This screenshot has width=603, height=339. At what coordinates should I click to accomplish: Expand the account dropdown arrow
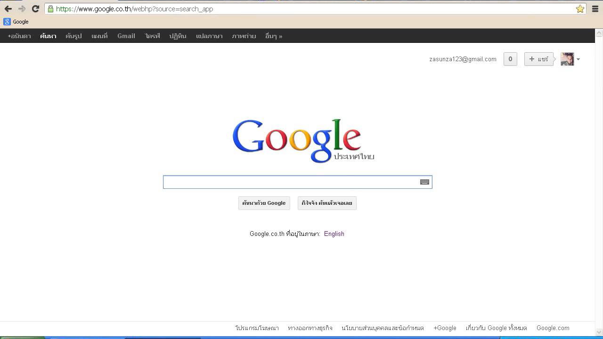pos(578,59)
